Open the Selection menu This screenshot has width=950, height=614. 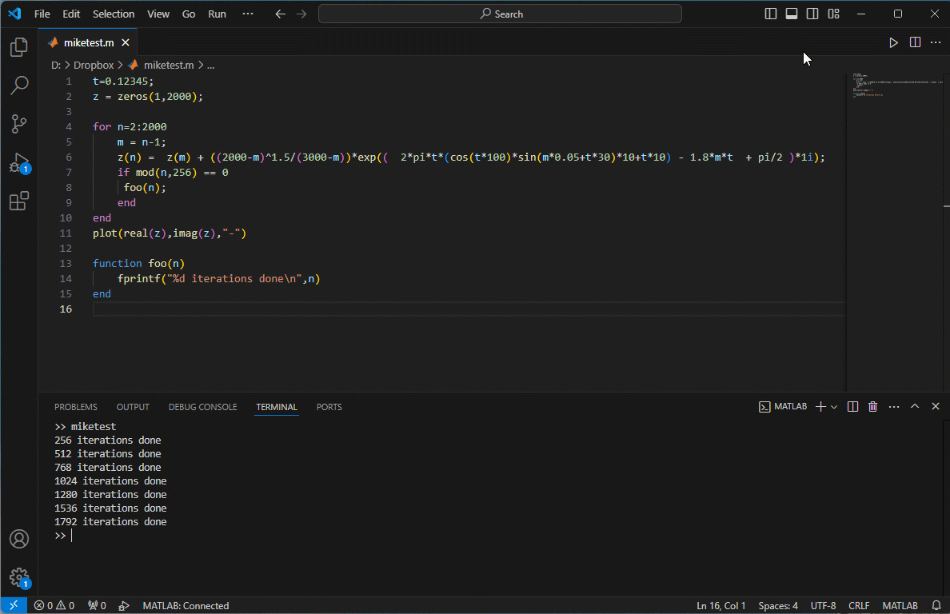tap(114, 14)
